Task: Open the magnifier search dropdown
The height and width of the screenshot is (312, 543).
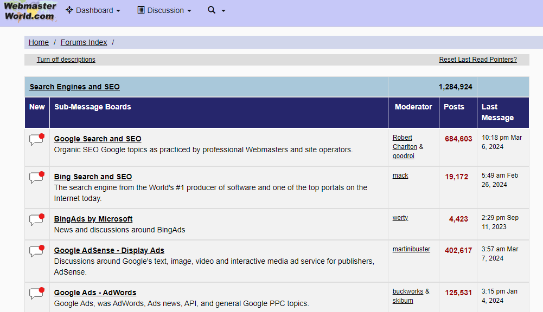Action: pos(216,10)
